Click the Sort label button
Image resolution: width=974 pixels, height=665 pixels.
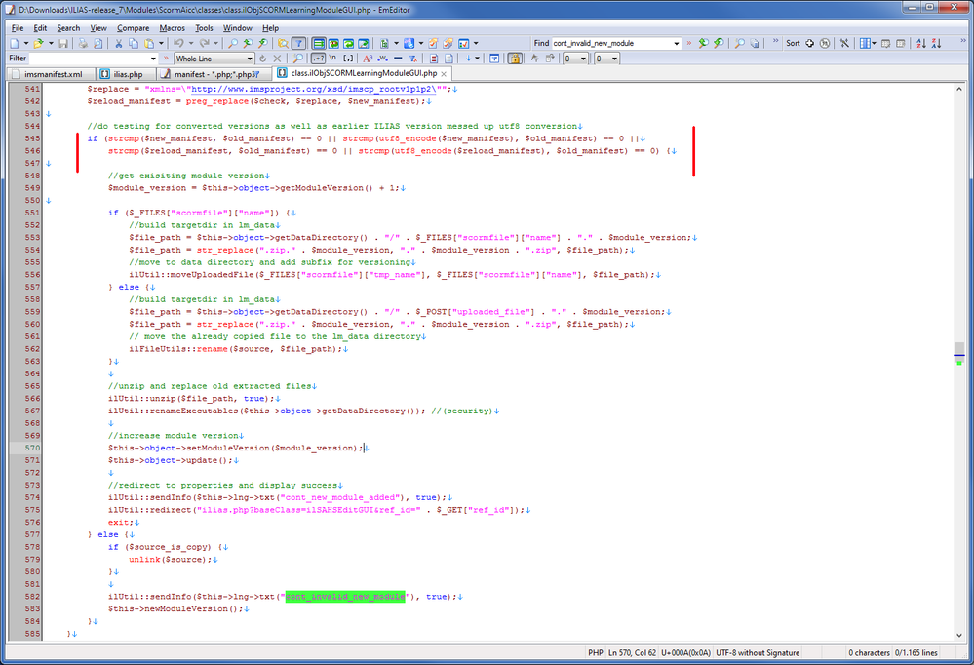tap(793, 44)
